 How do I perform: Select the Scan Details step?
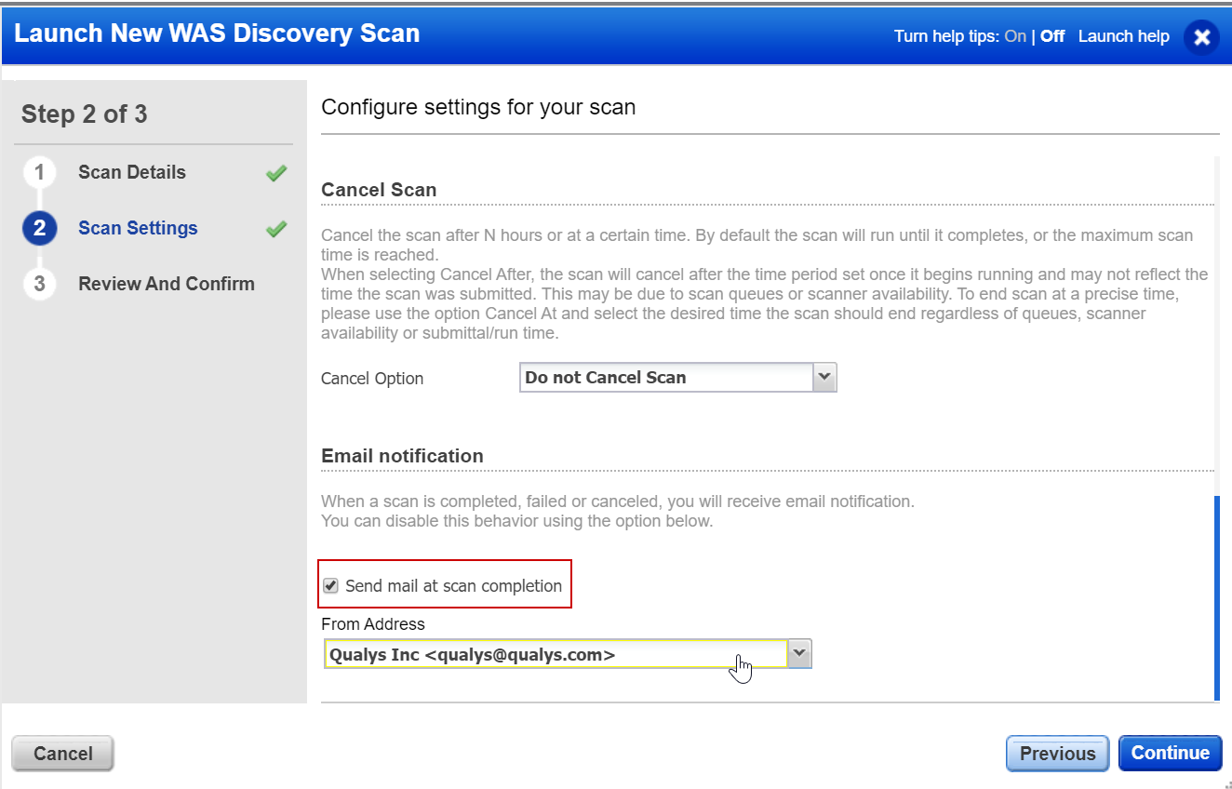(x=131, y=173)
